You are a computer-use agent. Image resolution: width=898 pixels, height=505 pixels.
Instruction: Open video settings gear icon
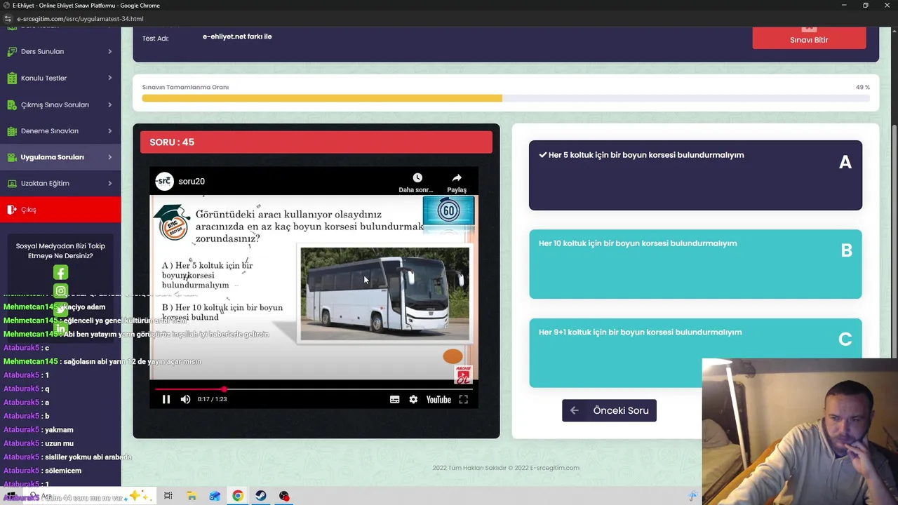(413, 399)
